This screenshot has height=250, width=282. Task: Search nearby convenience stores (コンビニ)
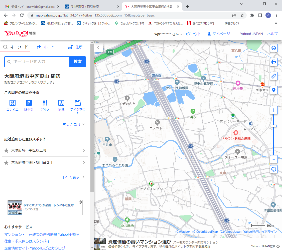click(12, 105)
